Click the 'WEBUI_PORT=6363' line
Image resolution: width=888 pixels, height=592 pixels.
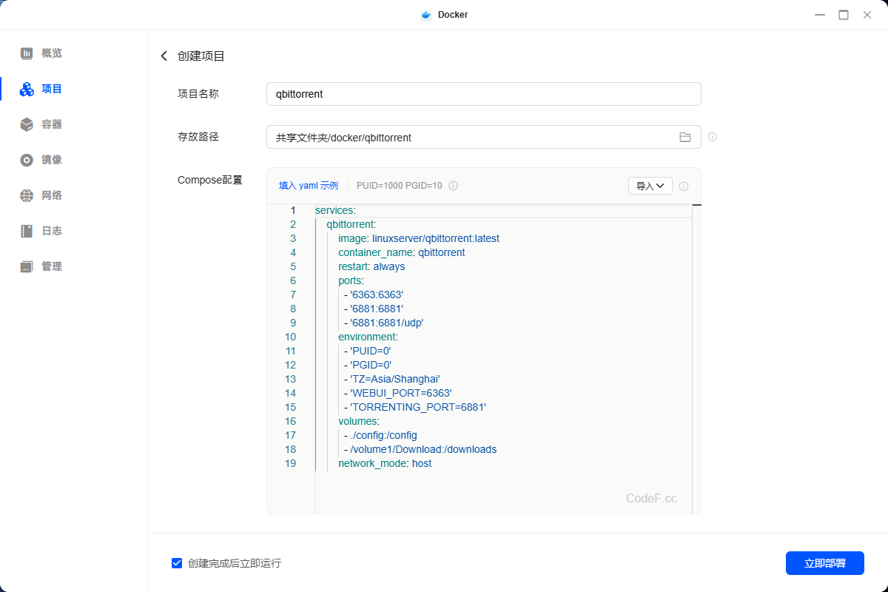(x=398, y=393)
